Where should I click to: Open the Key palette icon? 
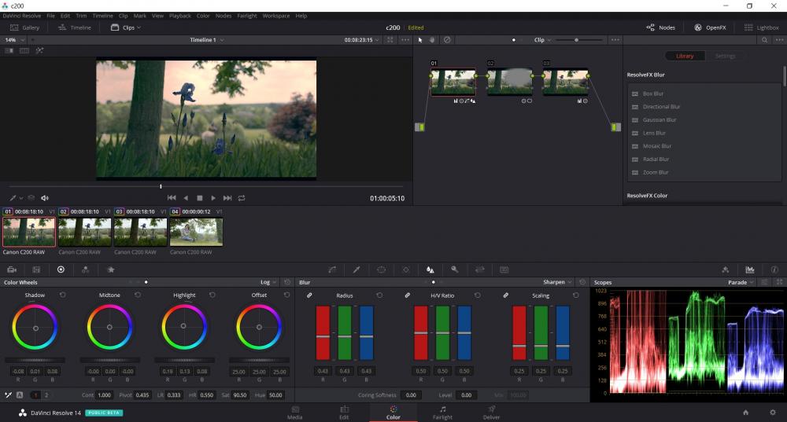click(x=455, y=270)
